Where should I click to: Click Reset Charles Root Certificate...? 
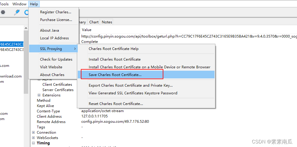(116, 104)
